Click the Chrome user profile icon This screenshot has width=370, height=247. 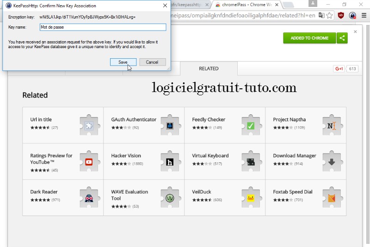313,4
